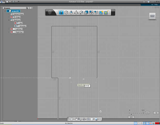
Task: Open the quick access toolbar dropdown arrow
Action: (19, 2)
